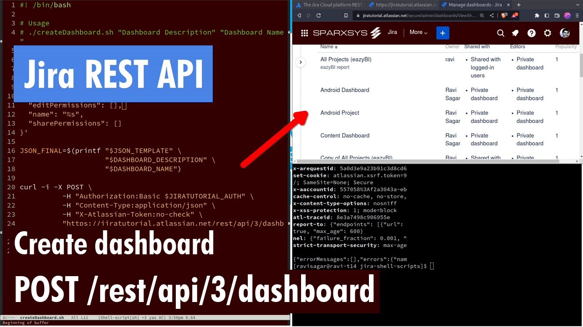Click "Content-Type:application/json" header line

click(139, 205)
